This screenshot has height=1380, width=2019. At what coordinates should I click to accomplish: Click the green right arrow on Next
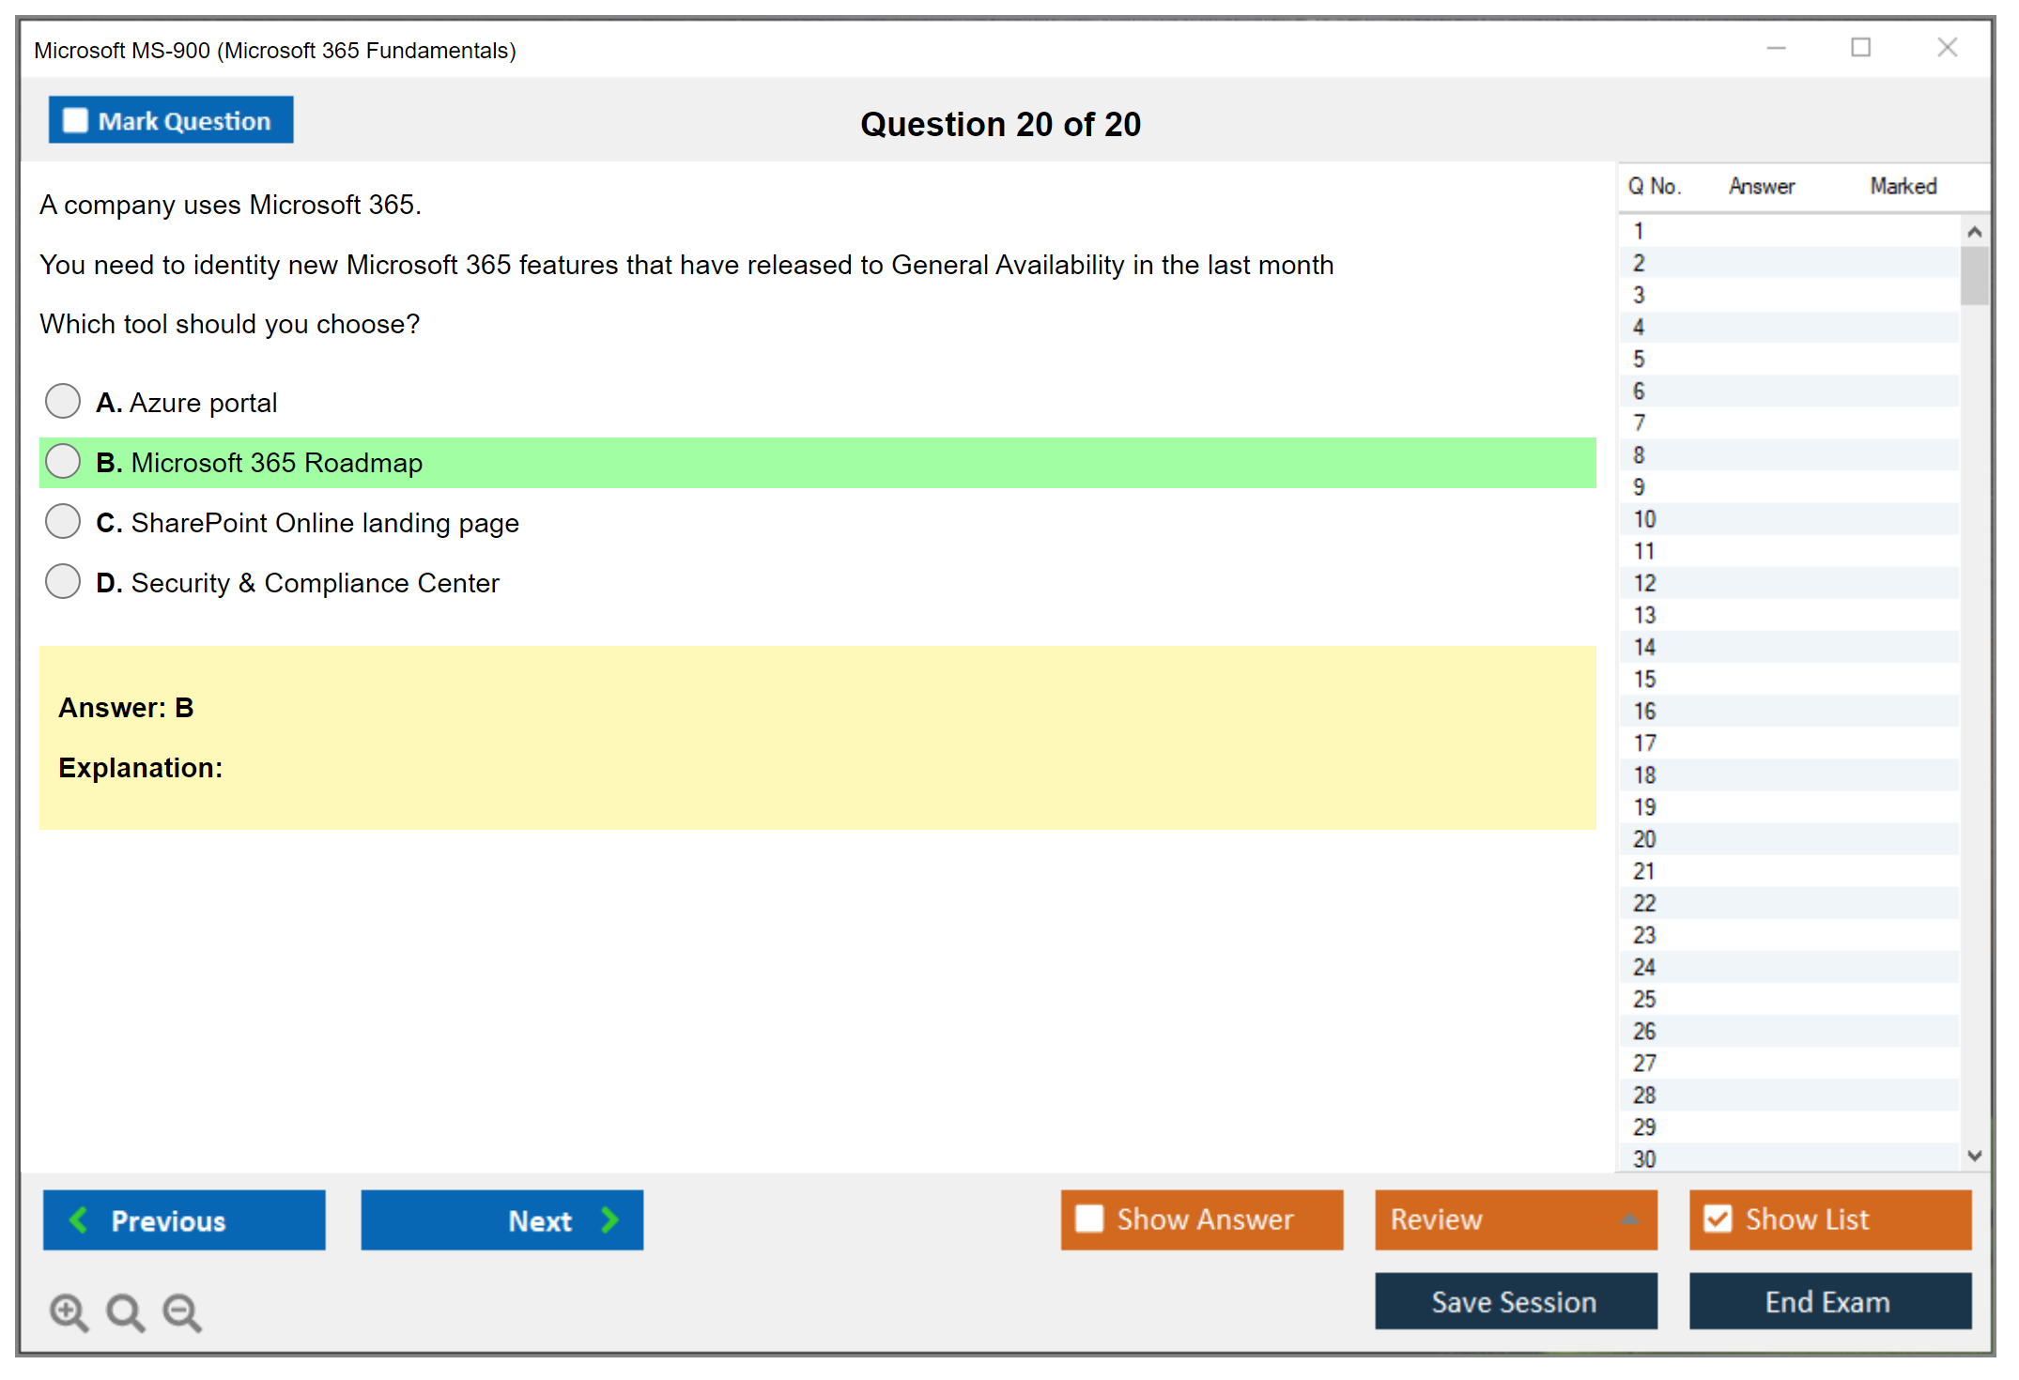point(609,1219)
